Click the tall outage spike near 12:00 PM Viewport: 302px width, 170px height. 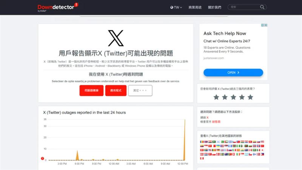pyautogui.click(x=185, y=140)
